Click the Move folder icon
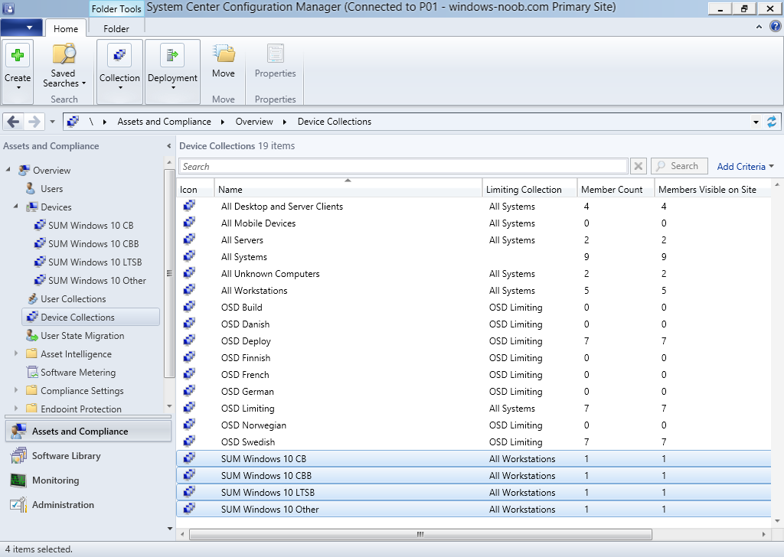 [x=224, y=54]
